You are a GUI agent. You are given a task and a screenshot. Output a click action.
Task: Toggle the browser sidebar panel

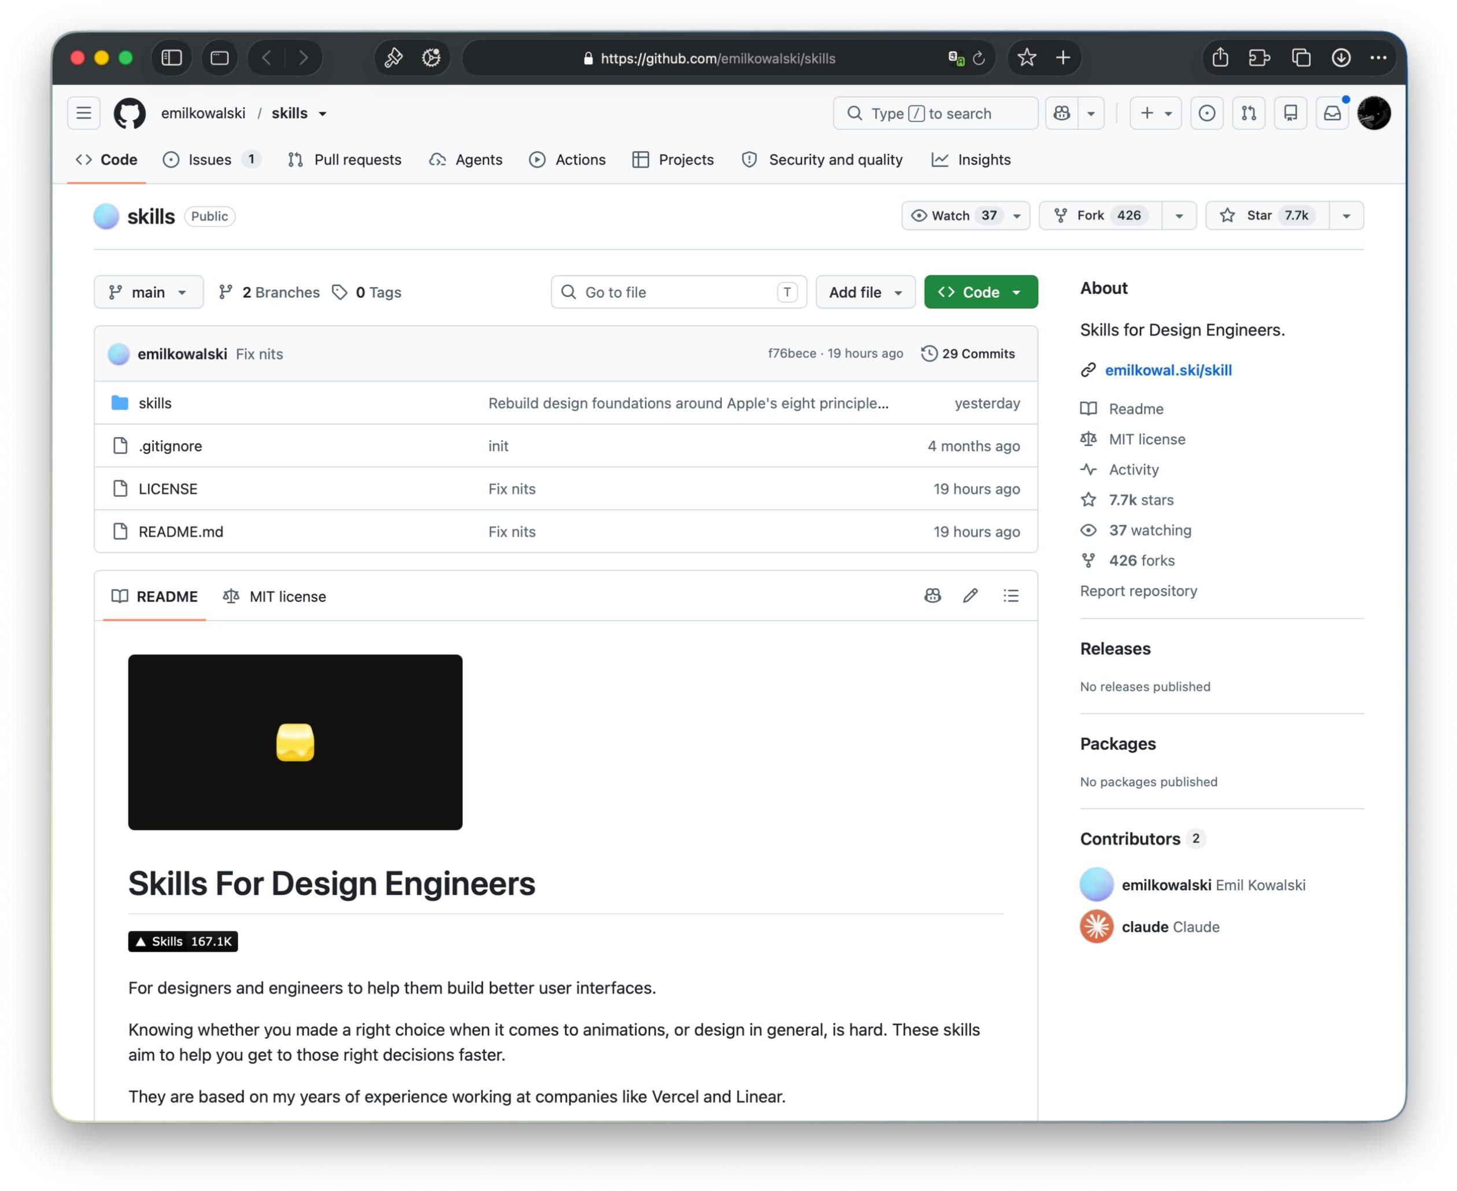point(171,58)
